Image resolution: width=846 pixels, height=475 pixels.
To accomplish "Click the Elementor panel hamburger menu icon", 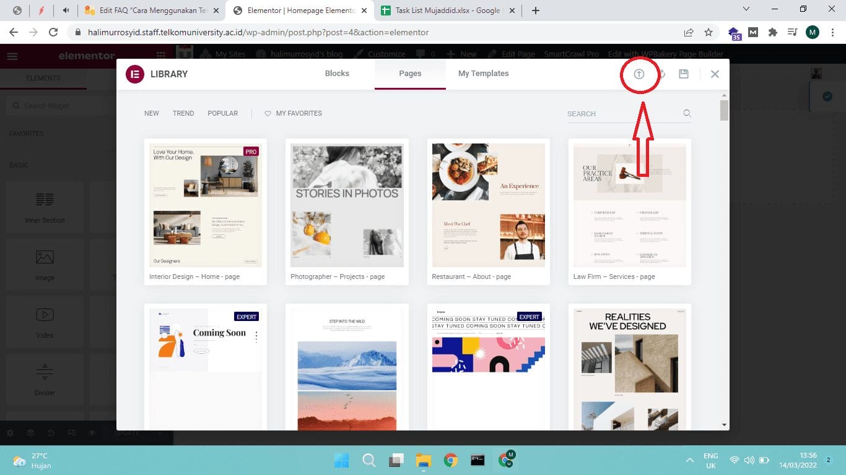I will pos(12,56).
